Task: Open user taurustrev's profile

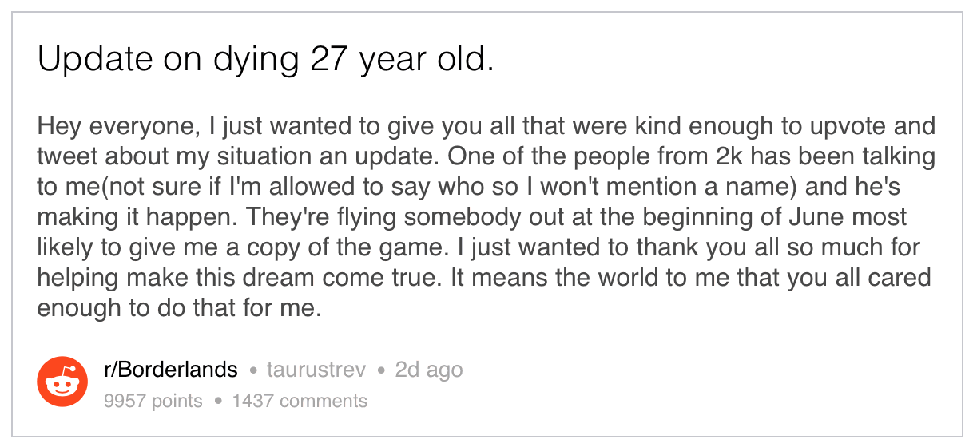Action: [x=316, y=370]
